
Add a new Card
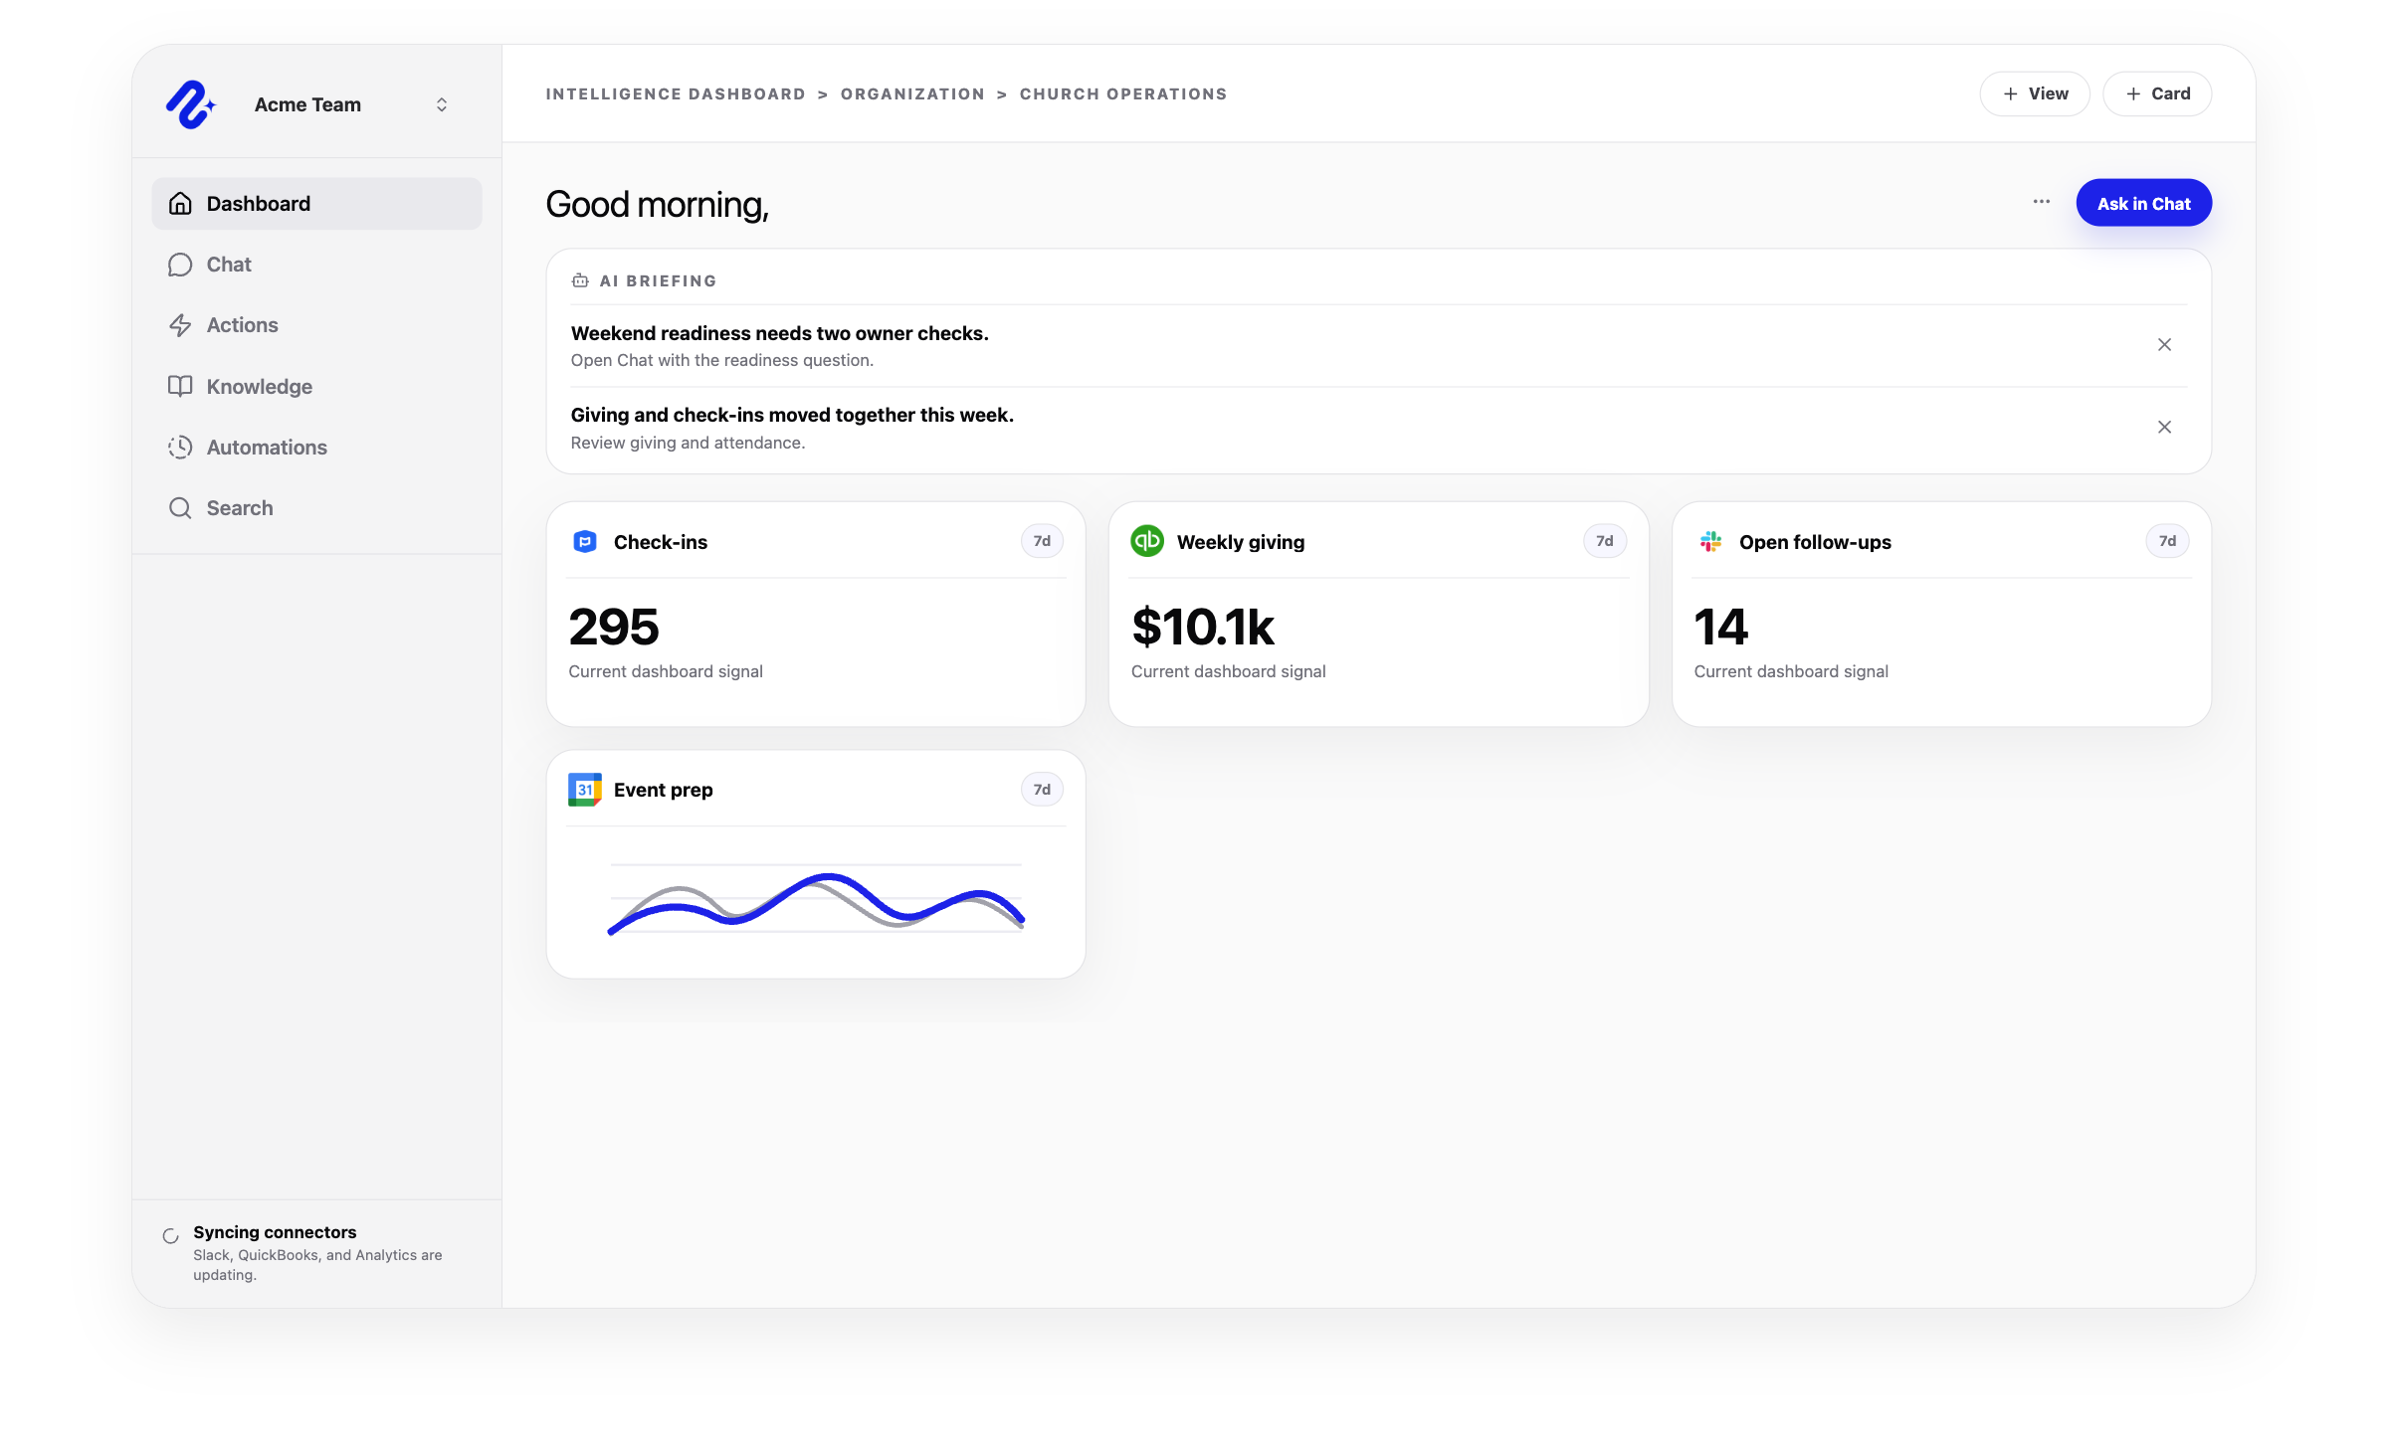click(x=2157, y=93)
